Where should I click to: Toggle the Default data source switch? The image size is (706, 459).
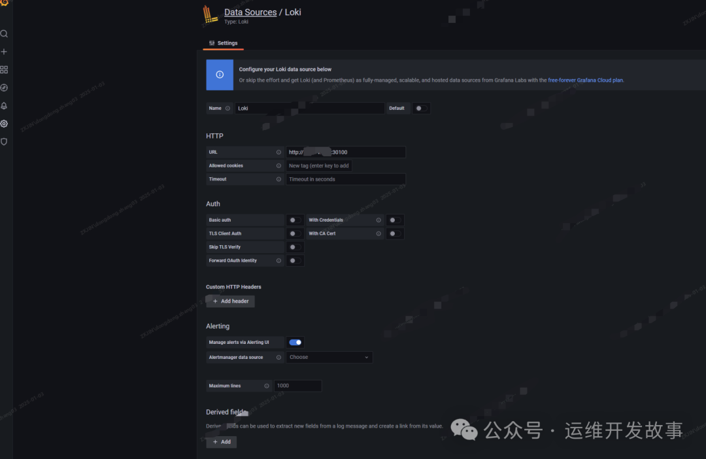point(421,109)
